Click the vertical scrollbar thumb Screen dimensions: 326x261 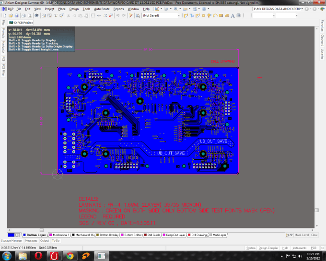[316, 210]
